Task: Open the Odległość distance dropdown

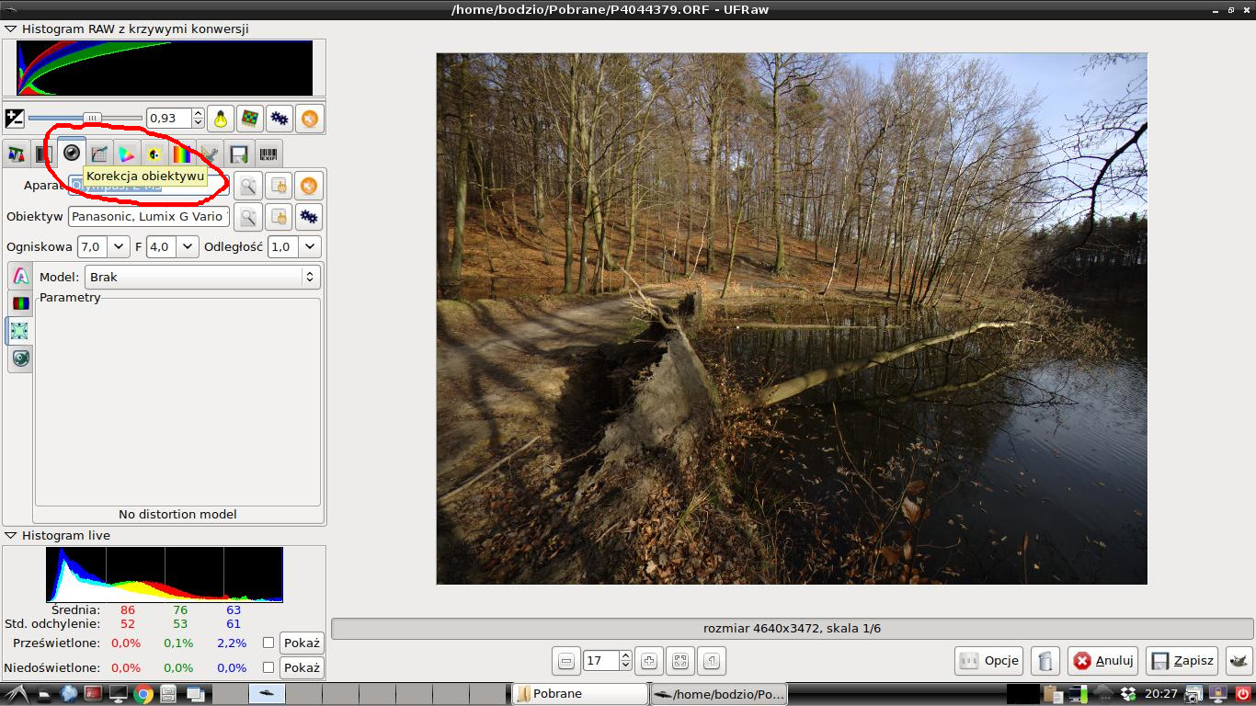Action: pos(310,246)
